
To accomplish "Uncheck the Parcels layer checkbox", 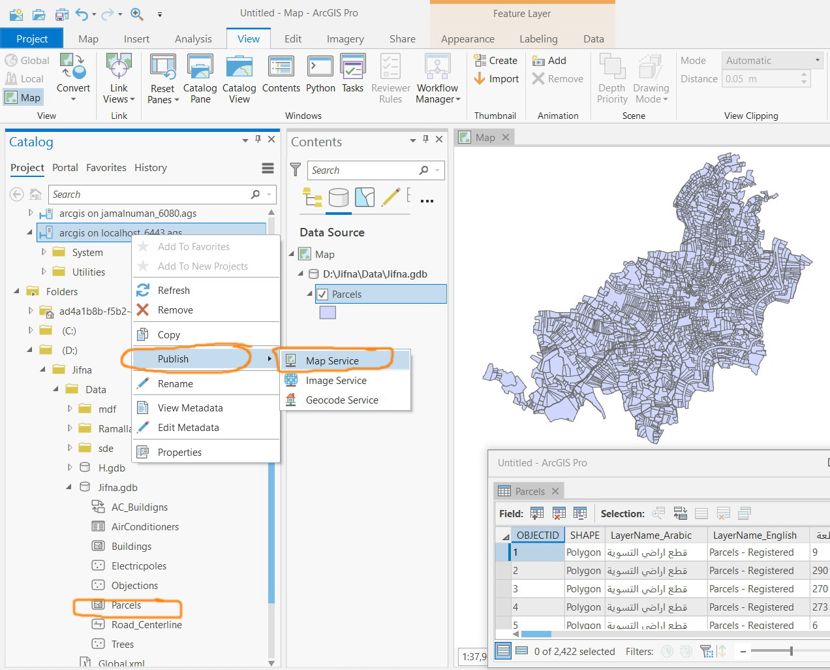I will (x=322, y=295).
